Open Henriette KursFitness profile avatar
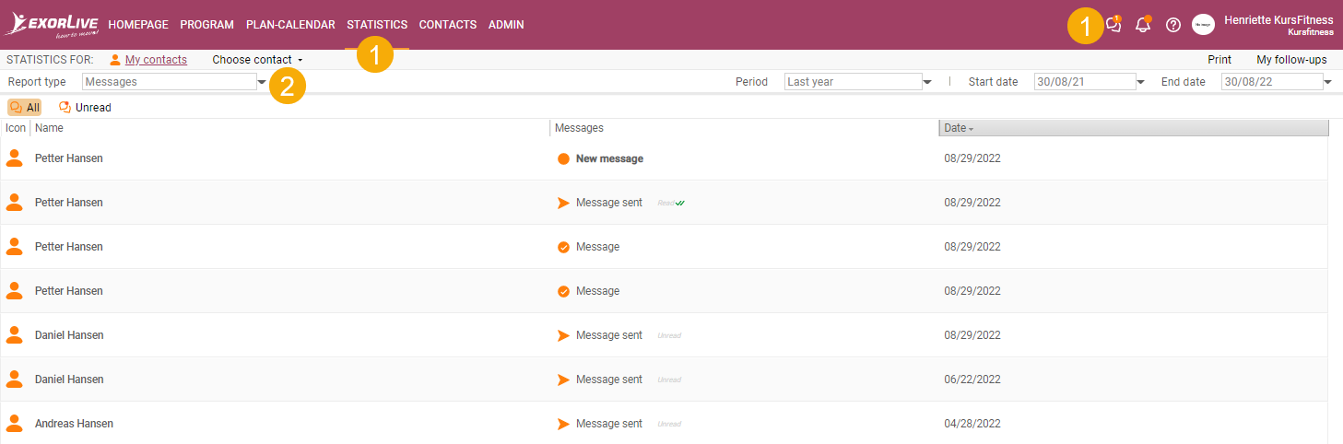This screenshot has width=1343, height=444. click(x=1203, y=25)
